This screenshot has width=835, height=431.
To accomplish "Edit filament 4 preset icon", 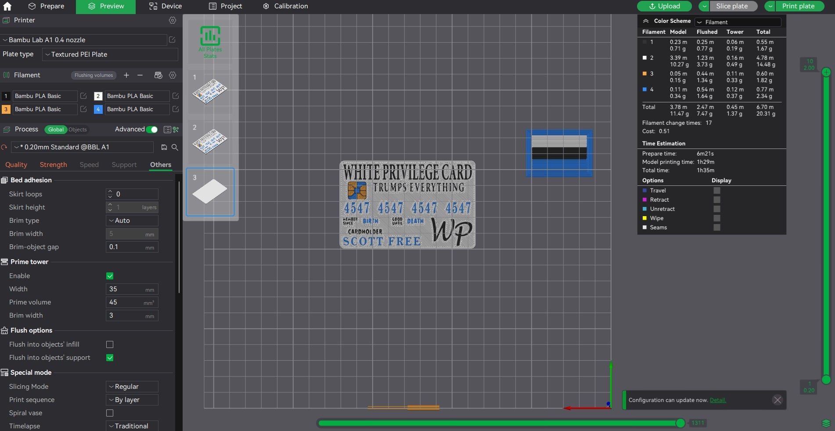I will pyautogui.click(x=176, y=109).
